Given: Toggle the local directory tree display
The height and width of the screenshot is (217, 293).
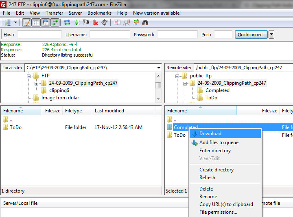Looking at the screenshot, I should coord(36,23).
